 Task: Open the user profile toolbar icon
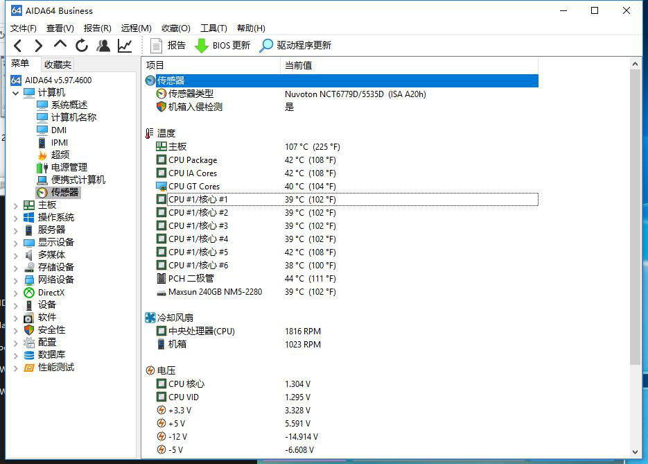point(103,46)
